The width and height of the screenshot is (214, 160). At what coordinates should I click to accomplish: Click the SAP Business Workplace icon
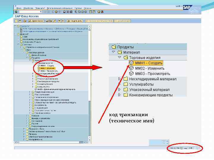[25, 21]
